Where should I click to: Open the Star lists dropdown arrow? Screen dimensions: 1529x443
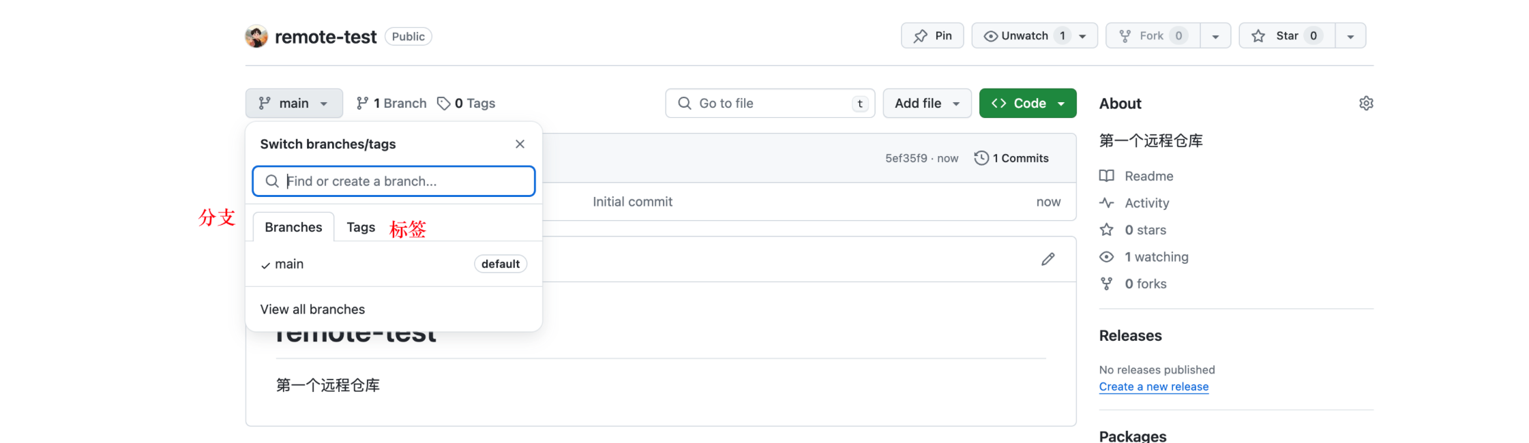(1350, 36)
